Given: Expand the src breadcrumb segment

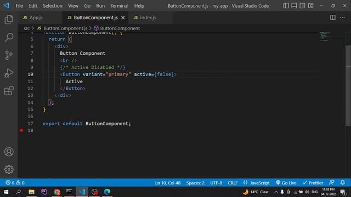Looking at the screenshot, I should [26, 28].
